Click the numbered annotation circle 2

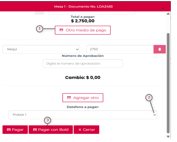pos(149,98)
